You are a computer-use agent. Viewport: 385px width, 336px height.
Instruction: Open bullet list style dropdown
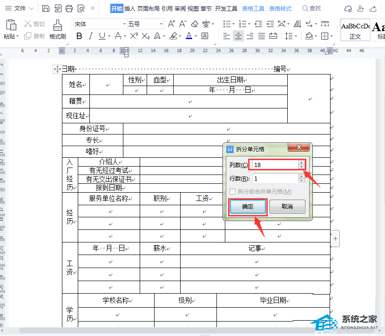pos(233,24)
